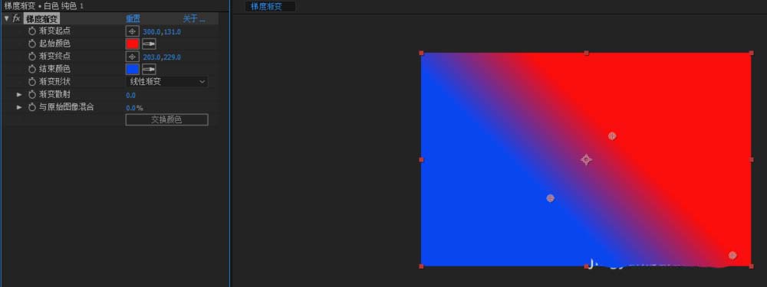
Task: Click the 渐变终点 property label
Action: tap(54, 57)
